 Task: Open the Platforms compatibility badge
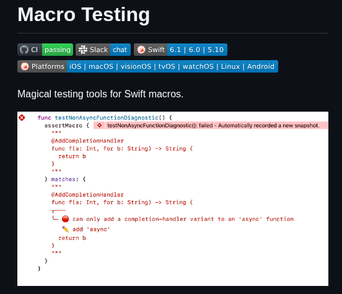tap(147, 66)
